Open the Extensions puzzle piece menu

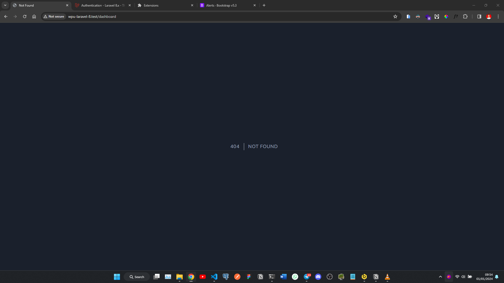coord(465,17)
